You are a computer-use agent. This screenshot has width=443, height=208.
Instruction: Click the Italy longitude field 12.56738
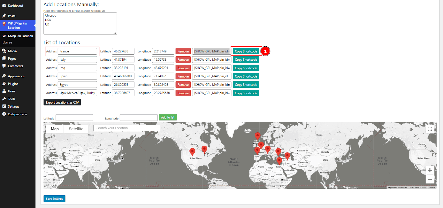[x=163, y=60]
